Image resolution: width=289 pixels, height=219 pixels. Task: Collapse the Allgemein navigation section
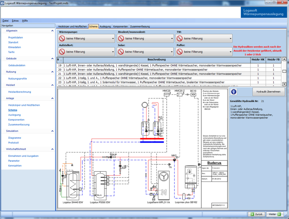click(x=52, y=31)
